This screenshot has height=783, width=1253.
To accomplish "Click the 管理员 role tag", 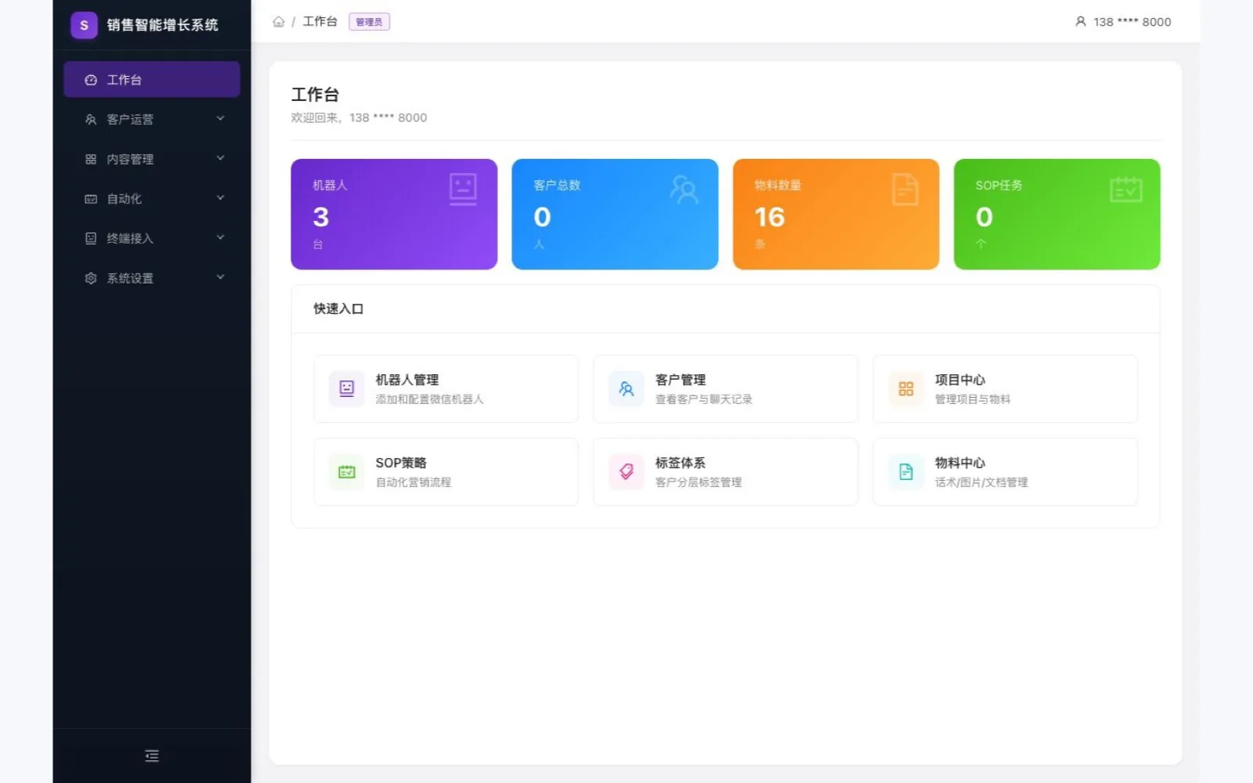I will (x=369, y=22).
